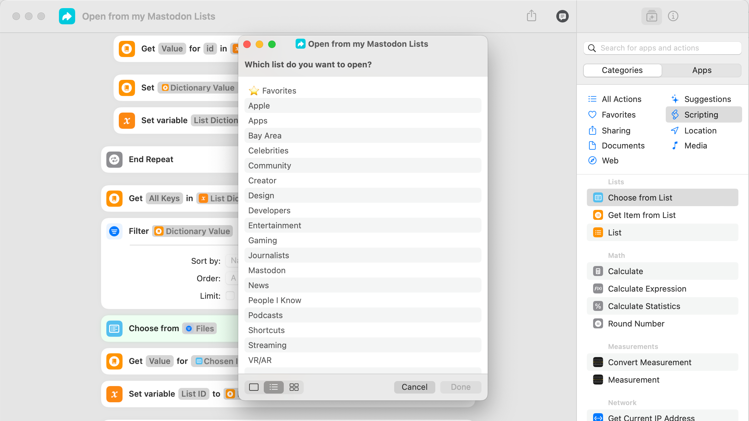749x421 pixels.
Task: Click the List action's orange icon
Action: pyautogui.click(x=598, y=233)
